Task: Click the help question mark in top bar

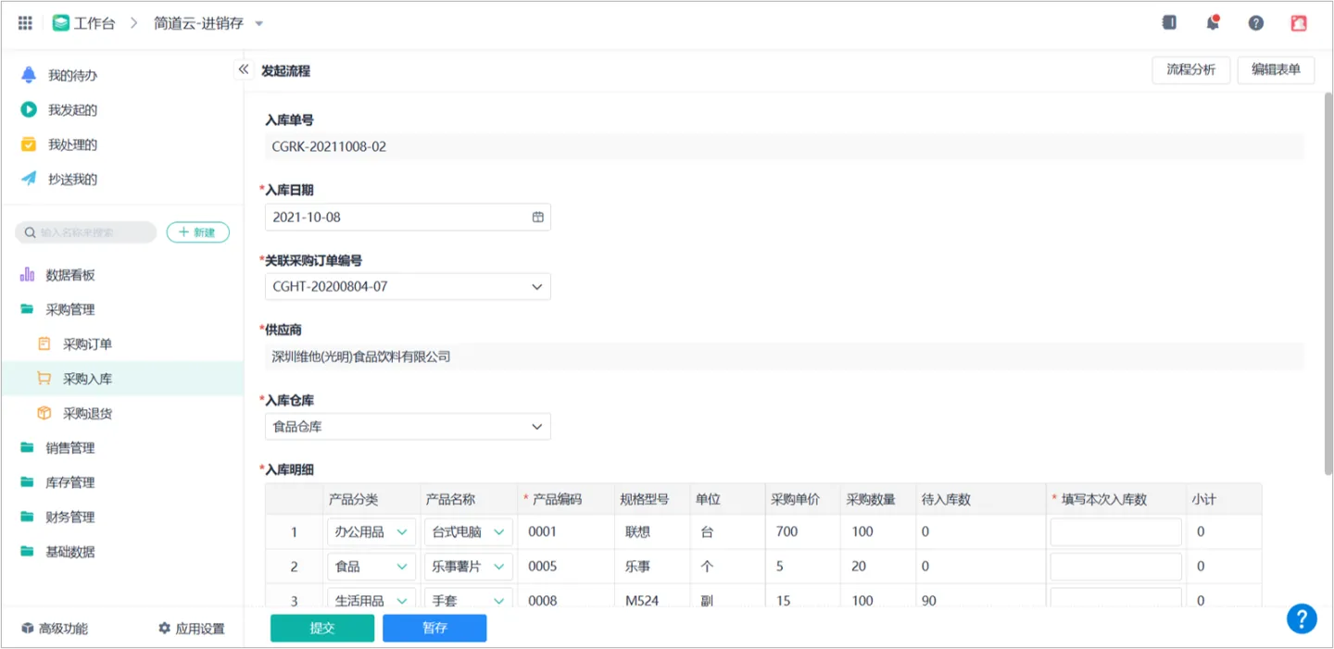Action: 1256,23
